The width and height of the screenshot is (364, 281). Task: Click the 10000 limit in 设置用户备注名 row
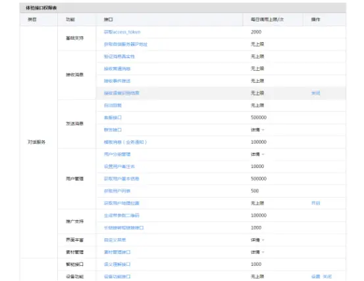pos(257,166)
